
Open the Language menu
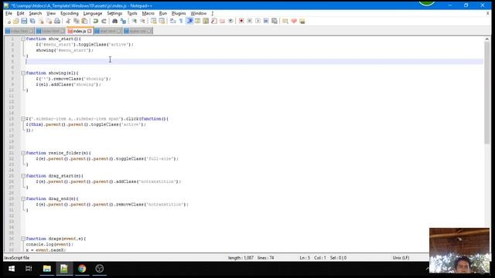coord(93,13)
